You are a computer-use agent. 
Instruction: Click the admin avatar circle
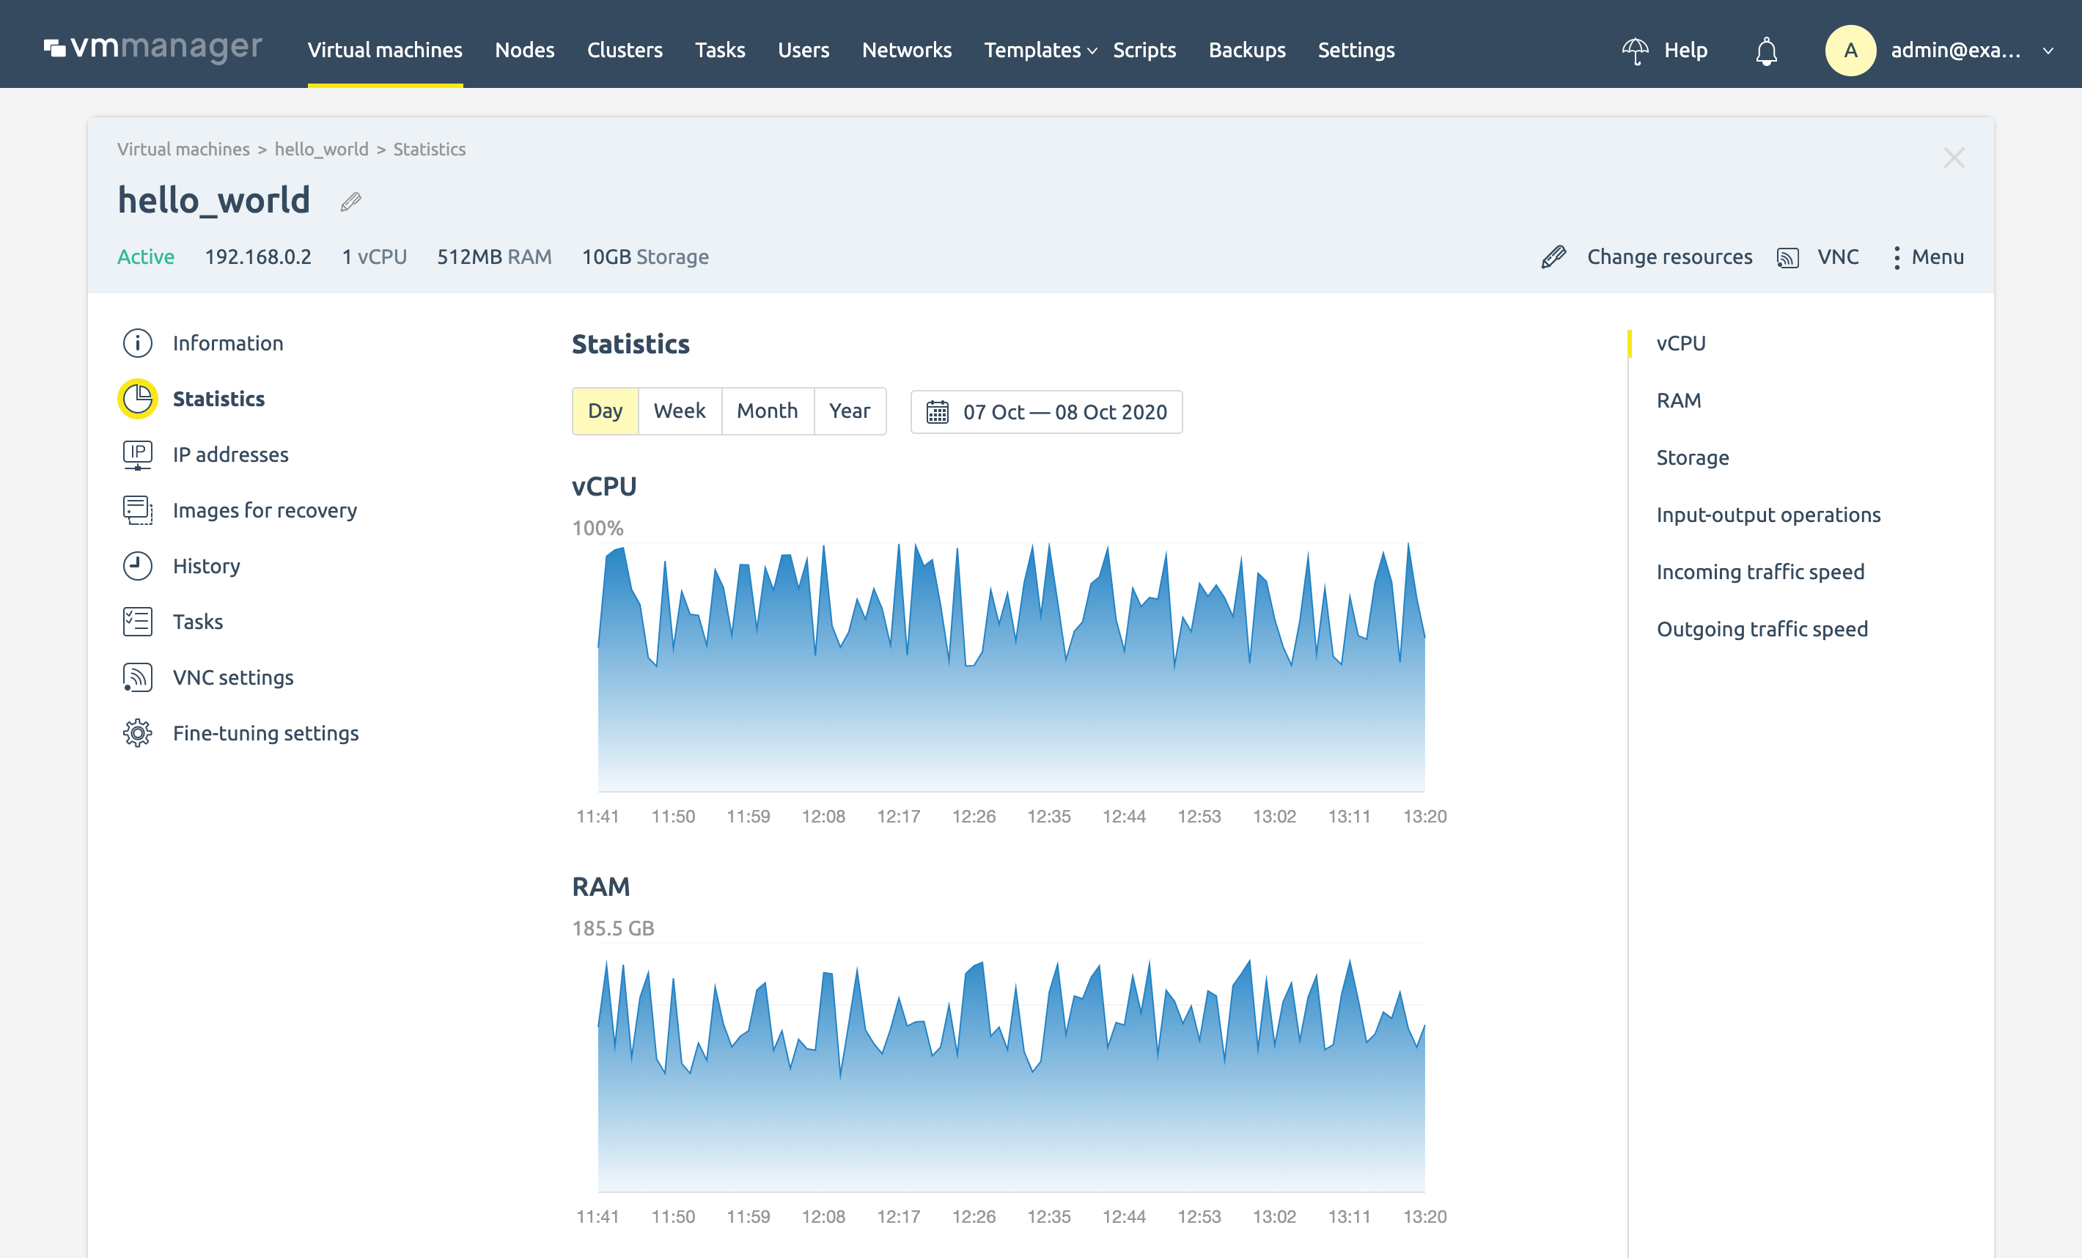click(1850, 51)
